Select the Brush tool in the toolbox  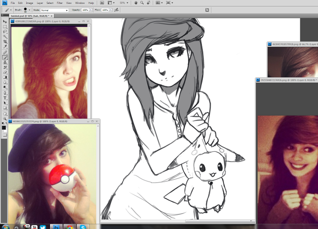tap(5, 58)
